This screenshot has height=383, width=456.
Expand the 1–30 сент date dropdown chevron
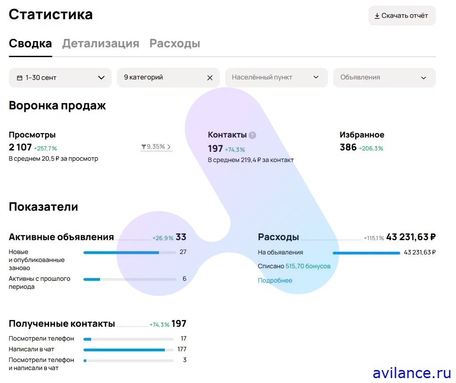[x=101, y=78]
